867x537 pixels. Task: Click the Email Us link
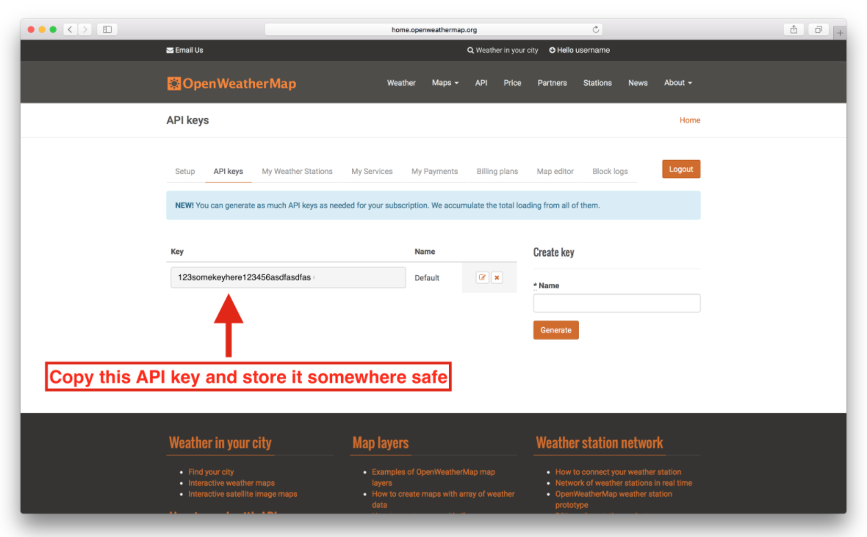[x=184, y=50]
